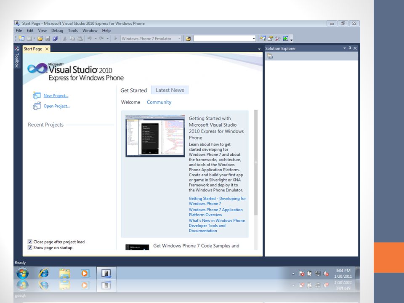Click the Open File toolbar icon

click(40, 39)
